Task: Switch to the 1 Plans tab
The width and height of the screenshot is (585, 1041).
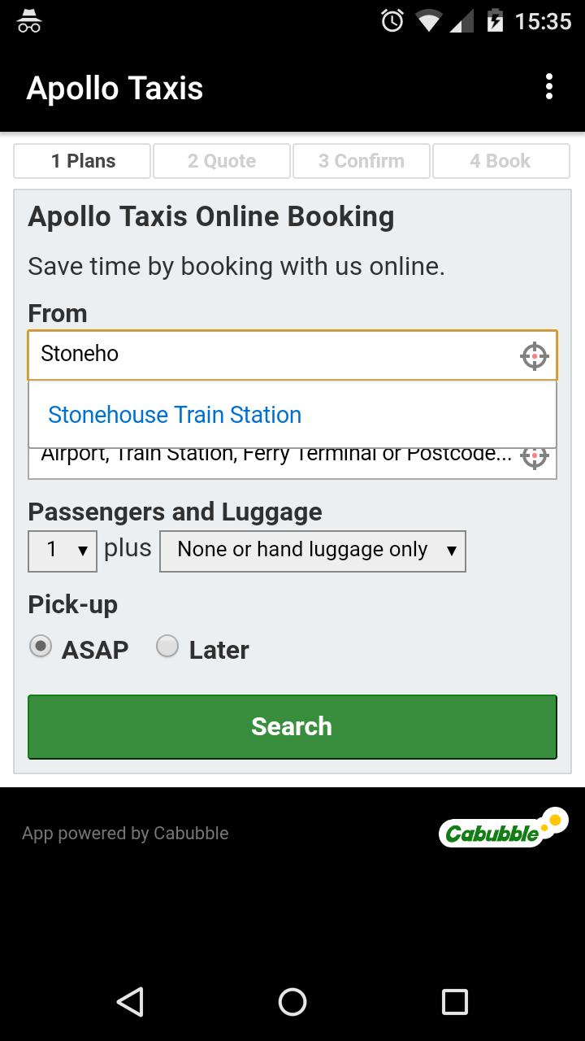Action: pos(82,161)
